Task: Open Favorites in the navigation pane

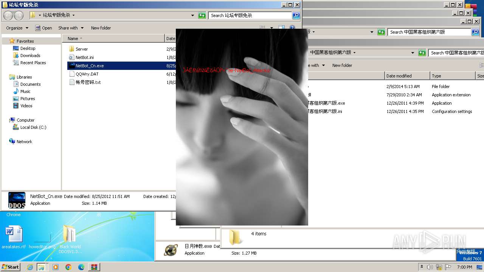Action: [25, 41]
